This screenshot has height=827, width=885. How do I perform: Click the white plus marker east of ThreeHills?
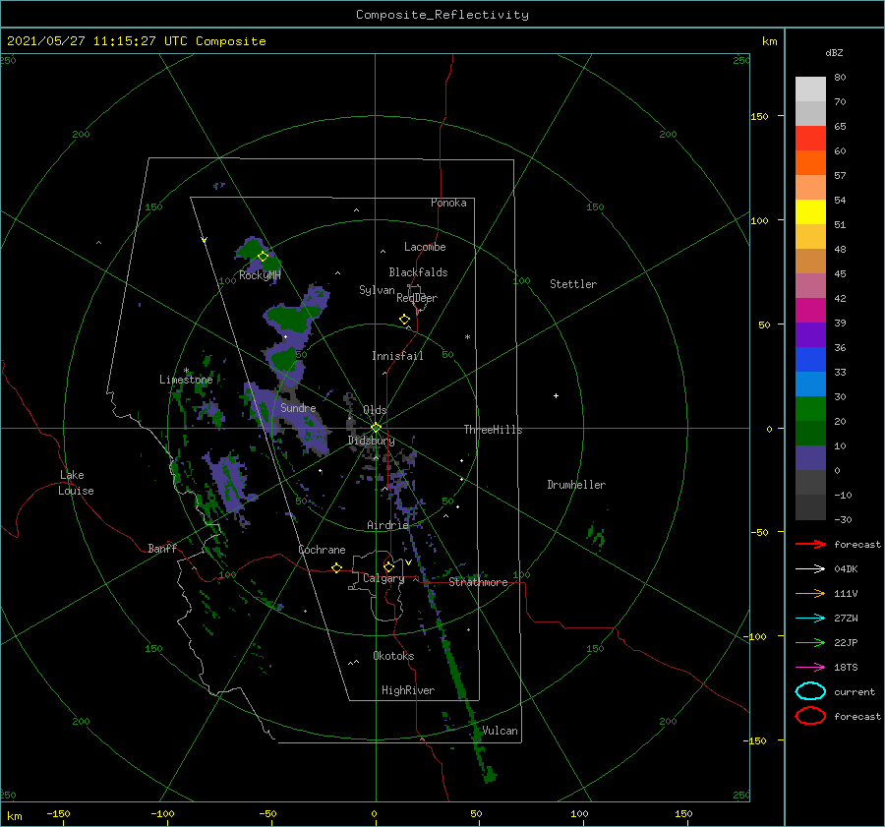(556, 395)
